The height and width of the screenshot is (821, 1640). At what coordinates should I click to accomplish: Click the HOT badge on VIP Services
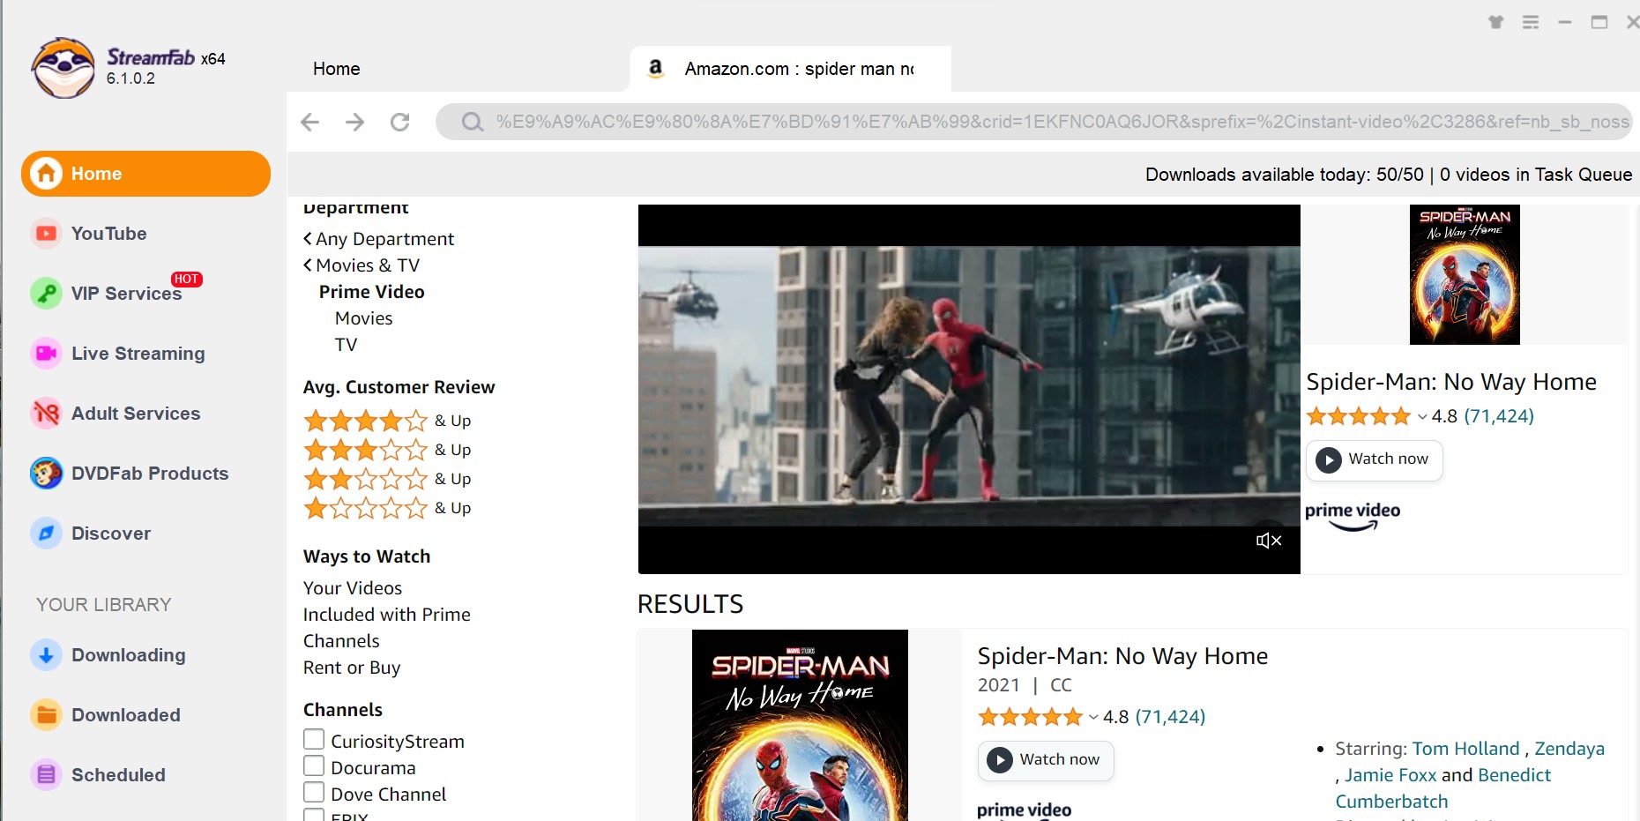(x=186, y=279)
